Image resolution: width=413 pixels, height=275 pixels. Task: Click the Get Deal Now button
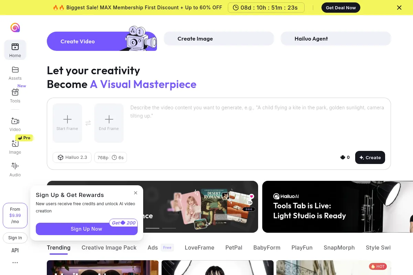click(x=341, y=8)
